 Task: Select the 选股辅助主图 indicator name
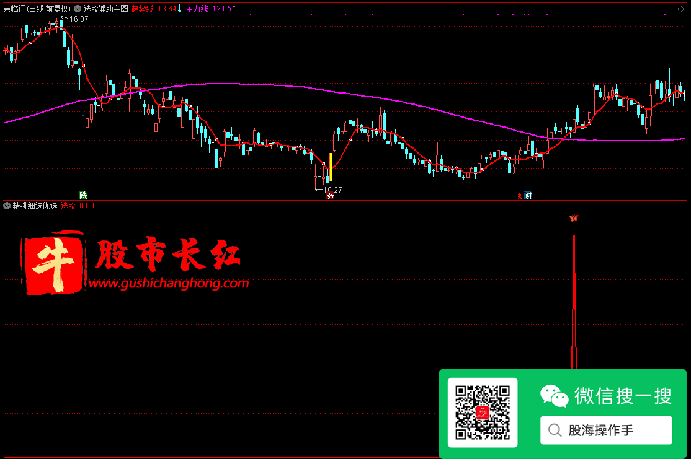(106, 9)
